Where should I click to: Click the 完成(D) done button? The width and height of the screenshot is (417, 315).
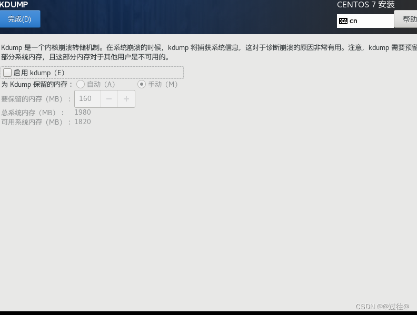point(20,19)
